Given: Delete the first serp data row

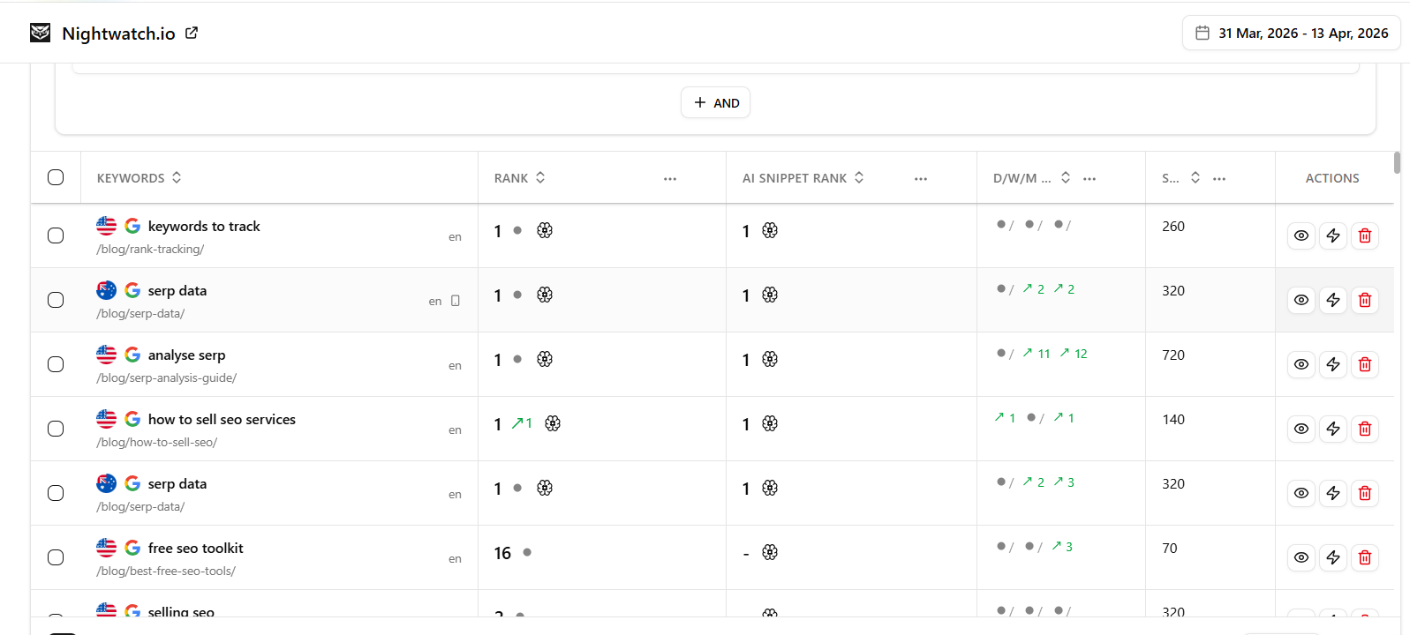Looking at the screenshot, I should click(1365, 300).
